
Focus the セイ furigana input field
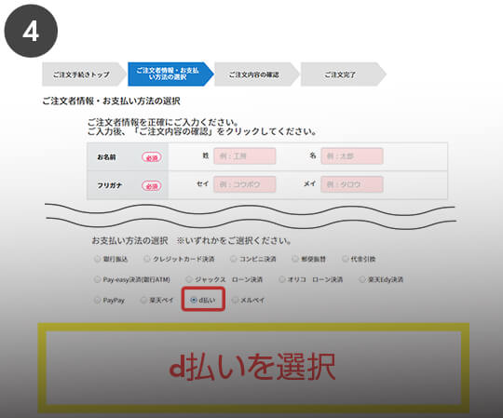click(245, 184)
